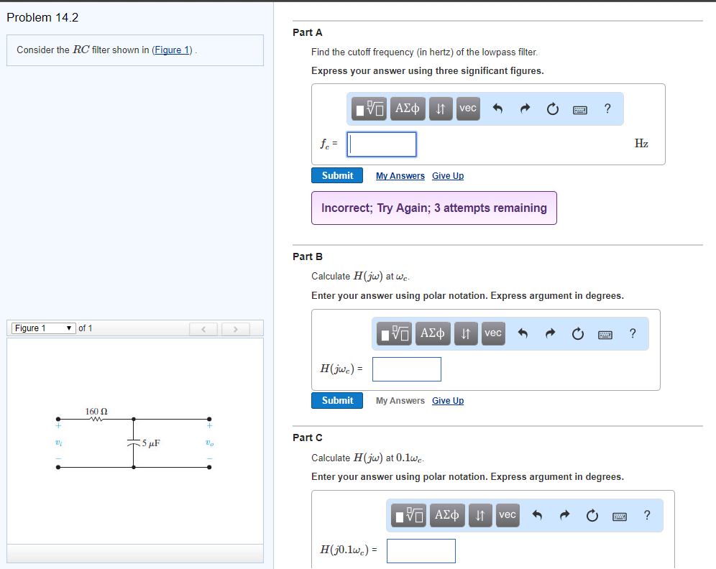Open My Answers for Part A
This screenshot has height=569, width=716.
click(400, 176)
